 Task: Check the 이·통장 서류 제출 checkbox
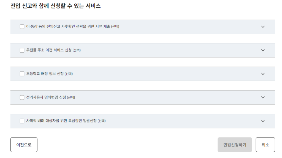point(22,27)
